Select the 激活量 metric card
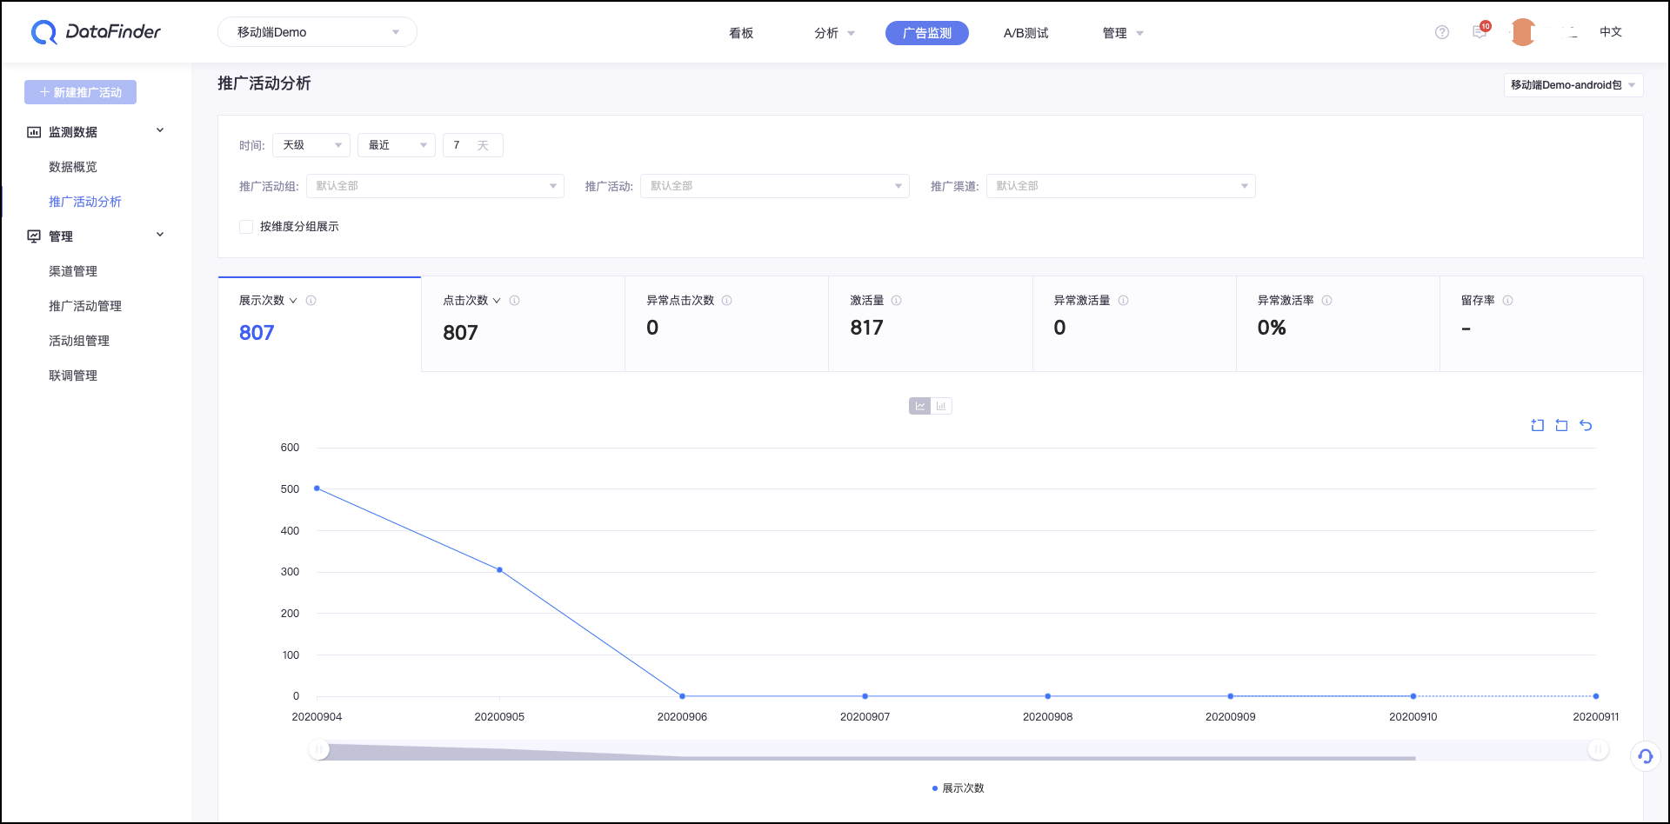Viewport: 1670px width, 824px height. (x=930, y=324)
